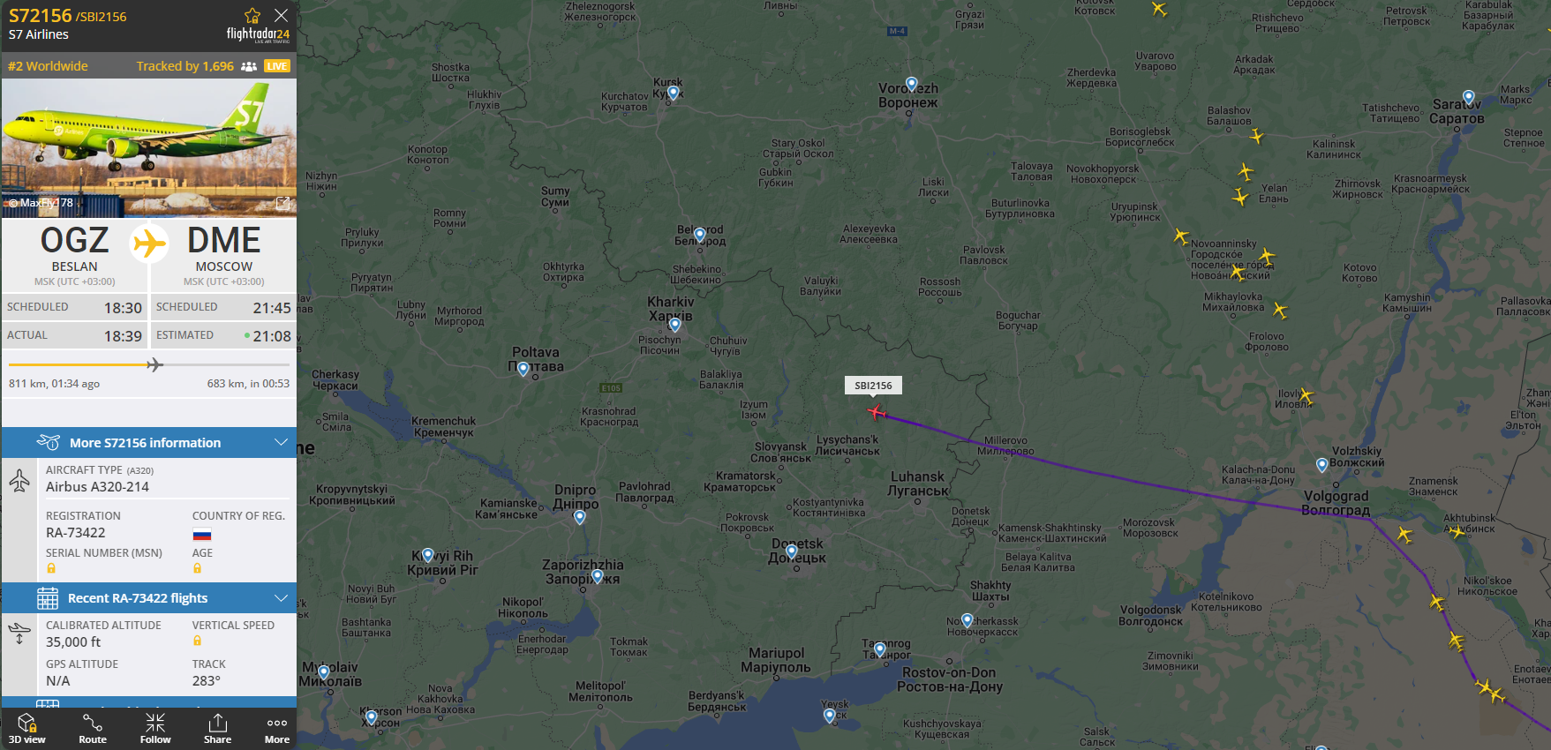Viewport: 1551px width, 750px height.
Task: Close the S72156 flight panel
Action: click(x=281, y=15)
